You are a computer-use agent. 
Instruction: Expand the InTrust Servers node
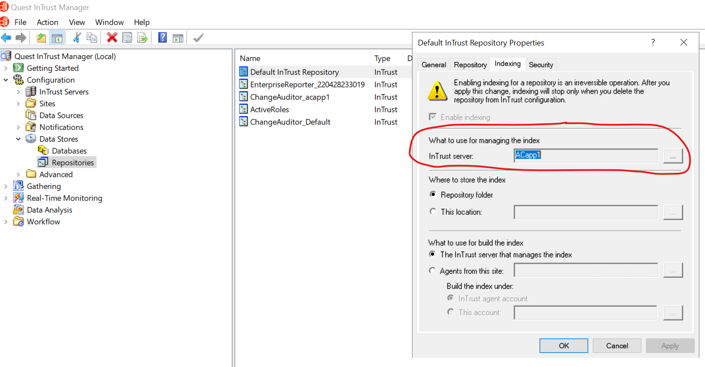18,92
